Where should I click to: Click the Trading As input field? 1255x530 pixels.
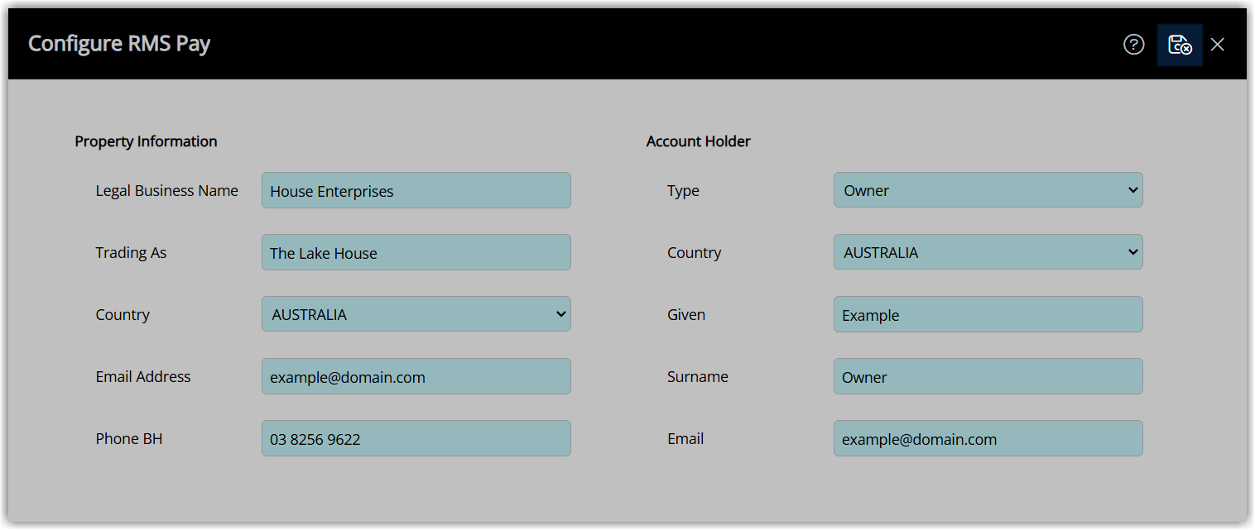[416, 252]
